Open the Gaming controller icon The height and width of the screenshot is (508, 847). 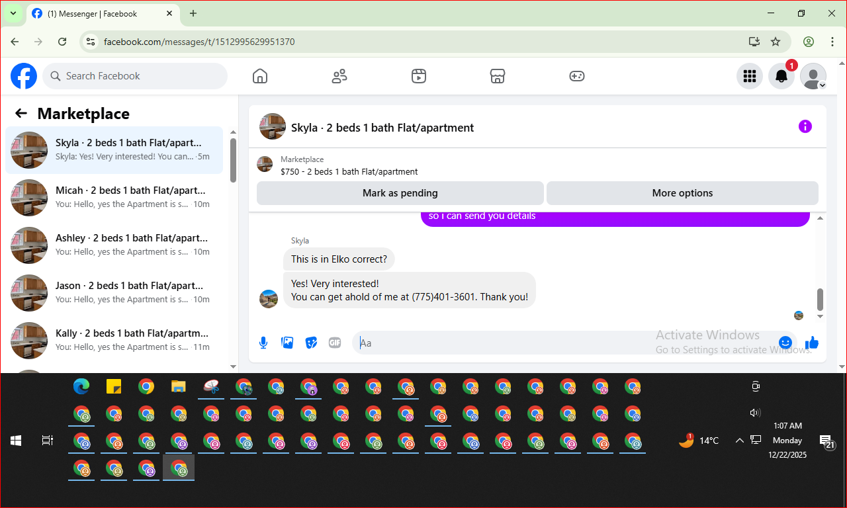tap(577, 76)
